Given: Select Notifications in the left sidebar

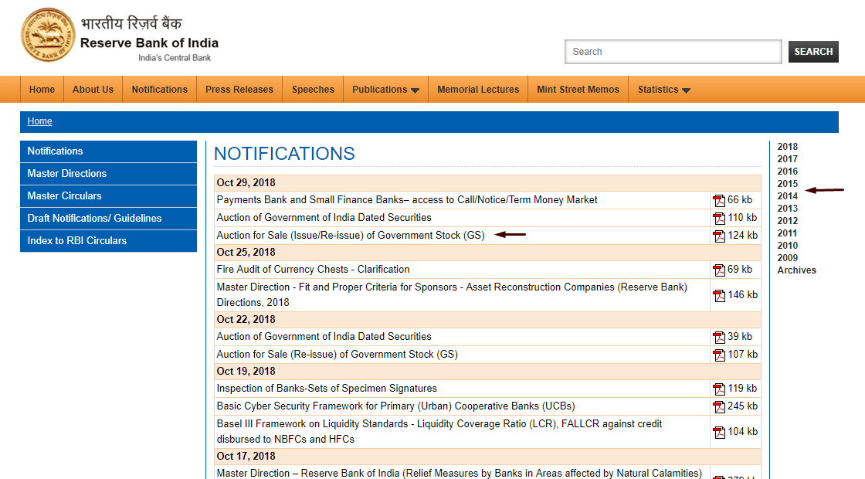Looking at the screenshot, I should click(x=109, y=151).
